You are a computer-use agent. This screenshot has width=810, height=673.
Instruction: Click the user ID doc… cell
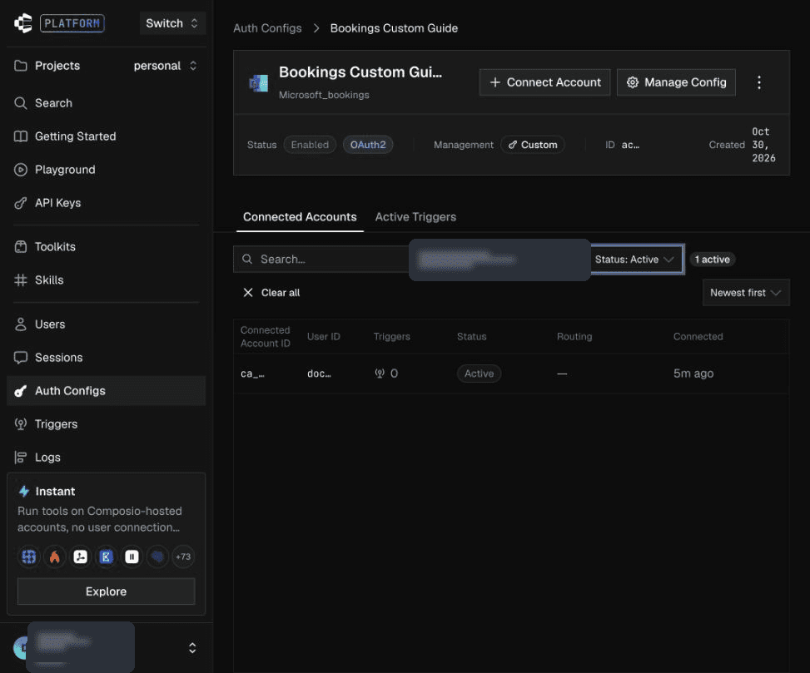319,374
